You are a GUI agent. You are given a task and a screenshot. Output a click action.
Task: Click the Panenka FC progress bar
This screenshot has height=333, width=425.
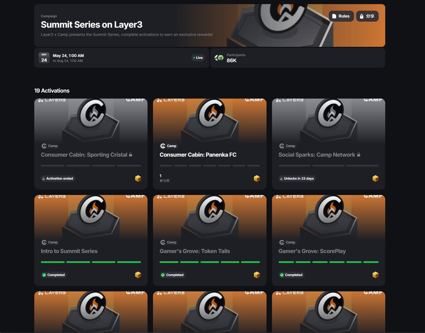[x=210, y=166]
